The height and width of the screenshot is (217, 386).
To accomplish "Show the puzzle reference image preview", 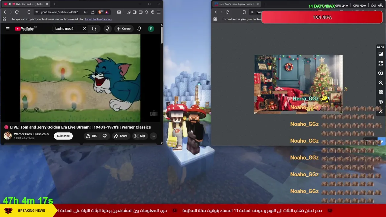I will click(381, 54).
